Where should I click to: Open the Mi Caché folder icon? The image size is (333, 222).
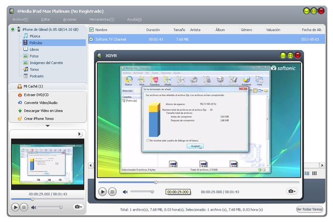pos(20,86)
